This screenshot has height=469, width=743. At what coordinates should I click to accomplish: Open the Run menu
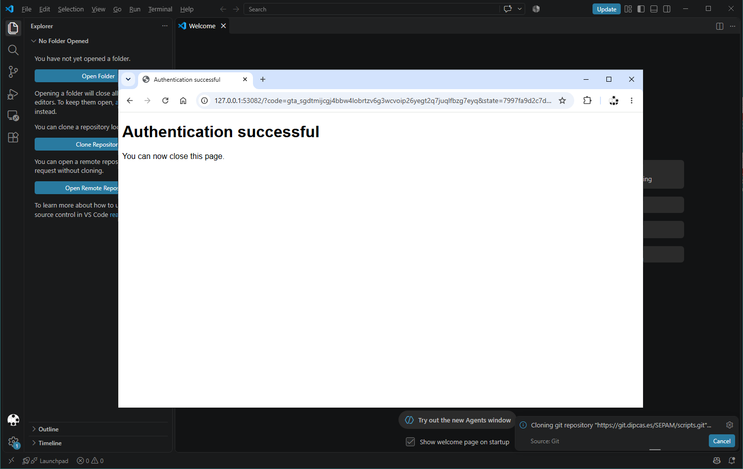(x=135, y=9)
